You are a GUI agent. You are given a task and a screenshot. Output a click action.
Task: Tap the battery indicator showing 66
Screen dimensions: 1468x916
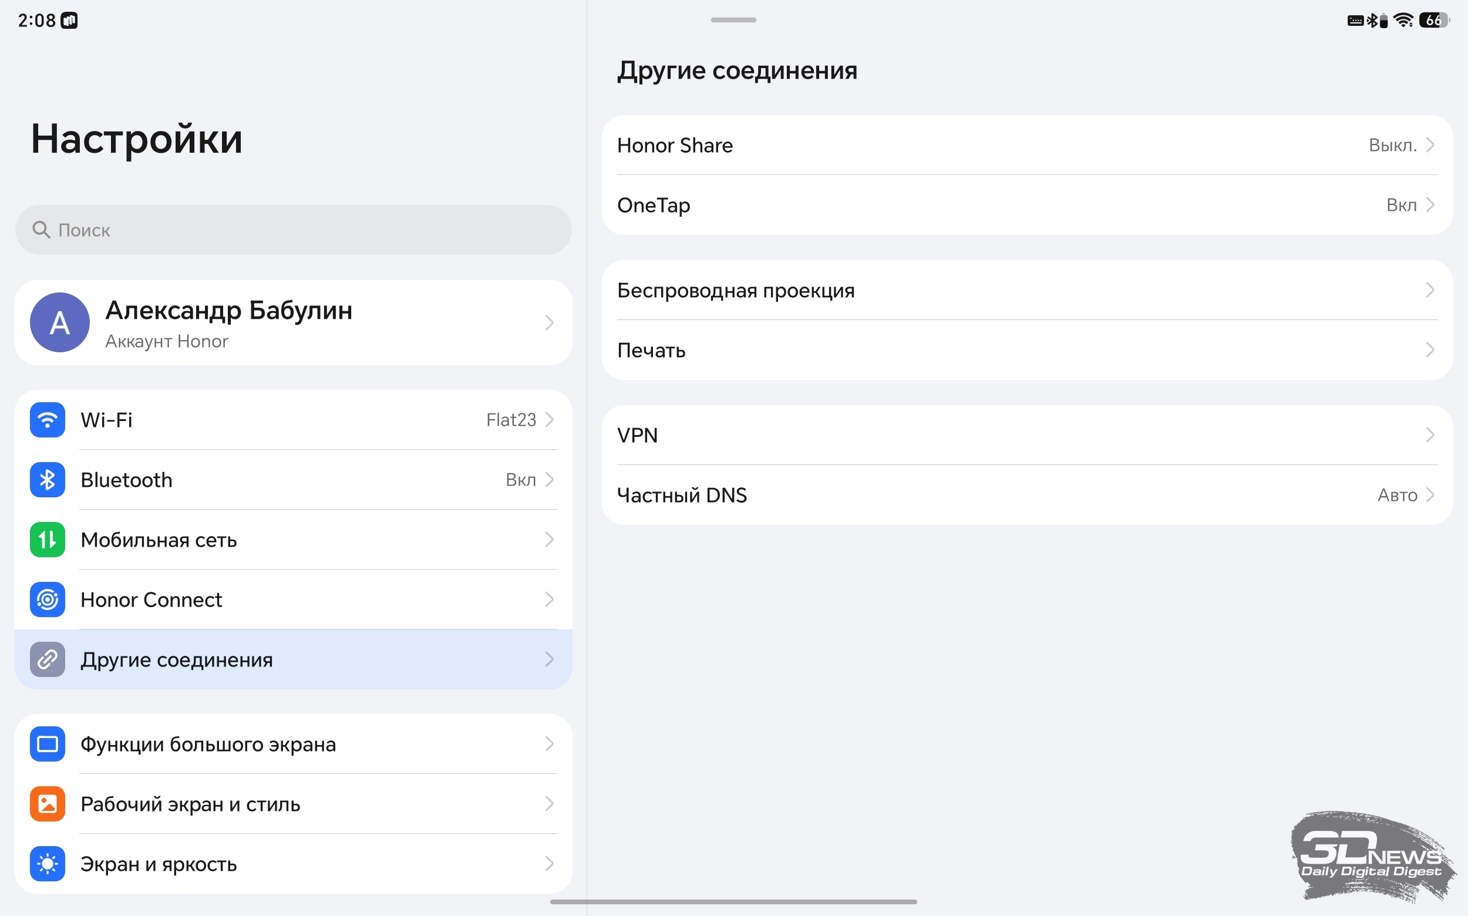pos(1434,20)
